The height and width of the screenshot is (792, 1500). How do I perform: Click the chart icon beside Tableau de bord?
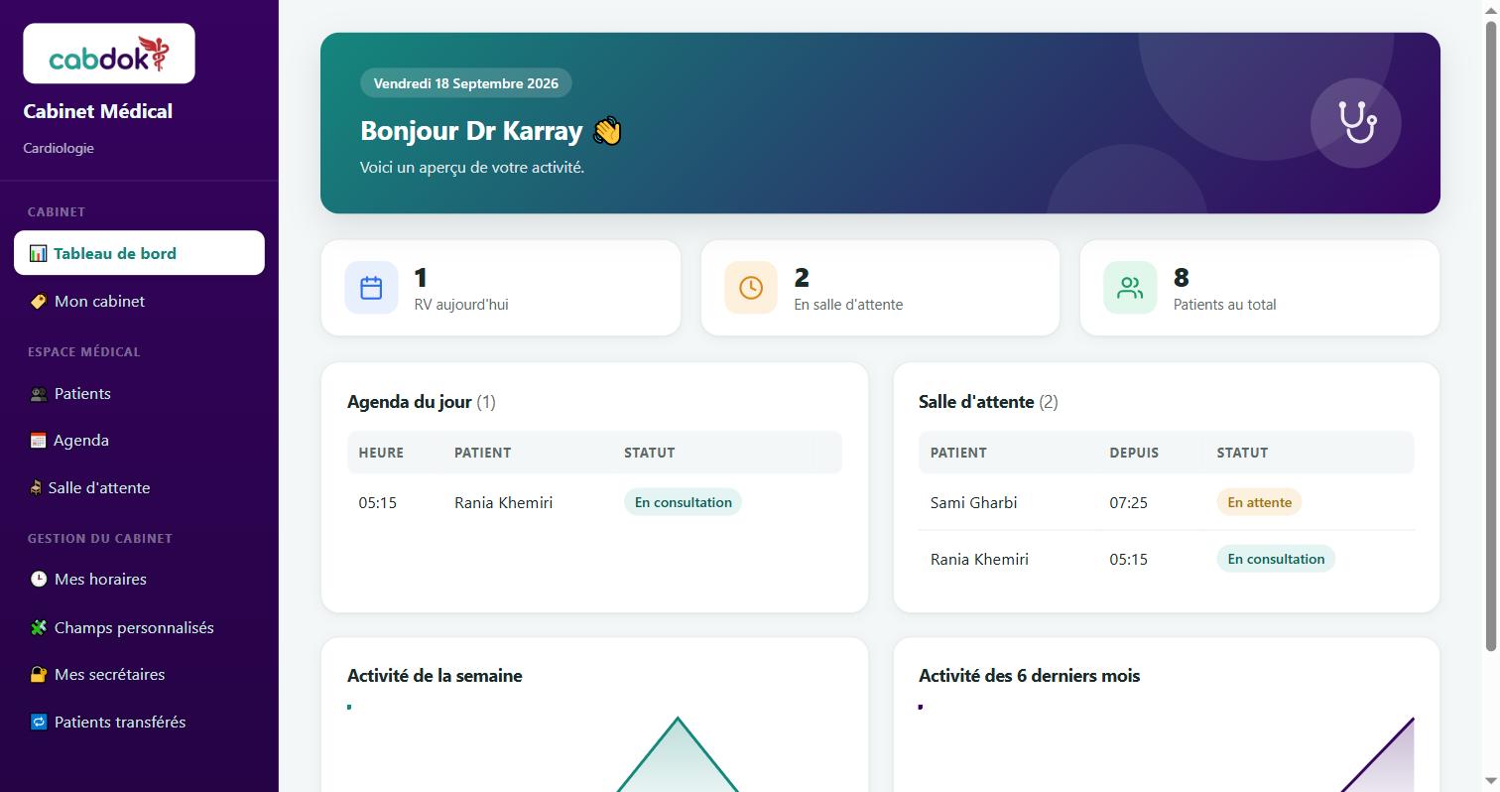(x=38, y=253)
